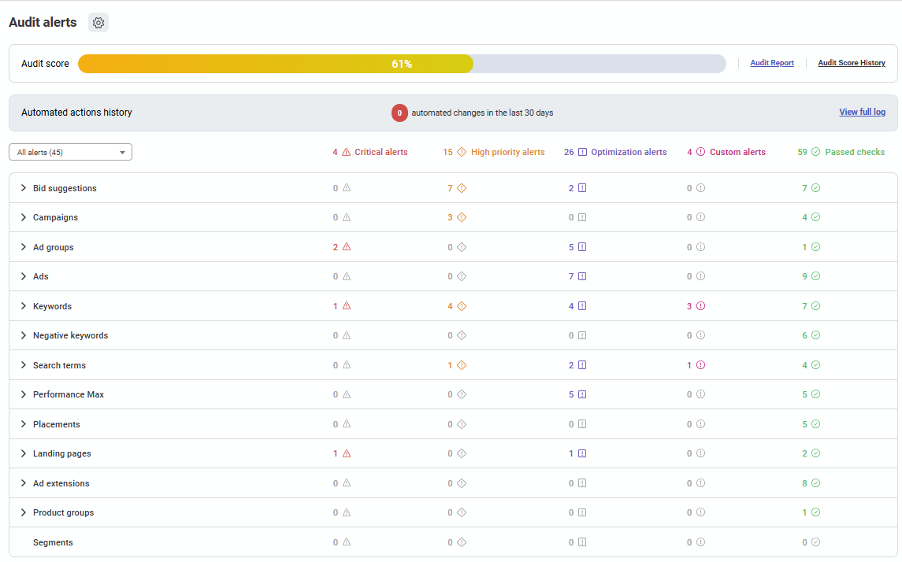Click the orange diamond icon on Keywords row

click(460, 305)
